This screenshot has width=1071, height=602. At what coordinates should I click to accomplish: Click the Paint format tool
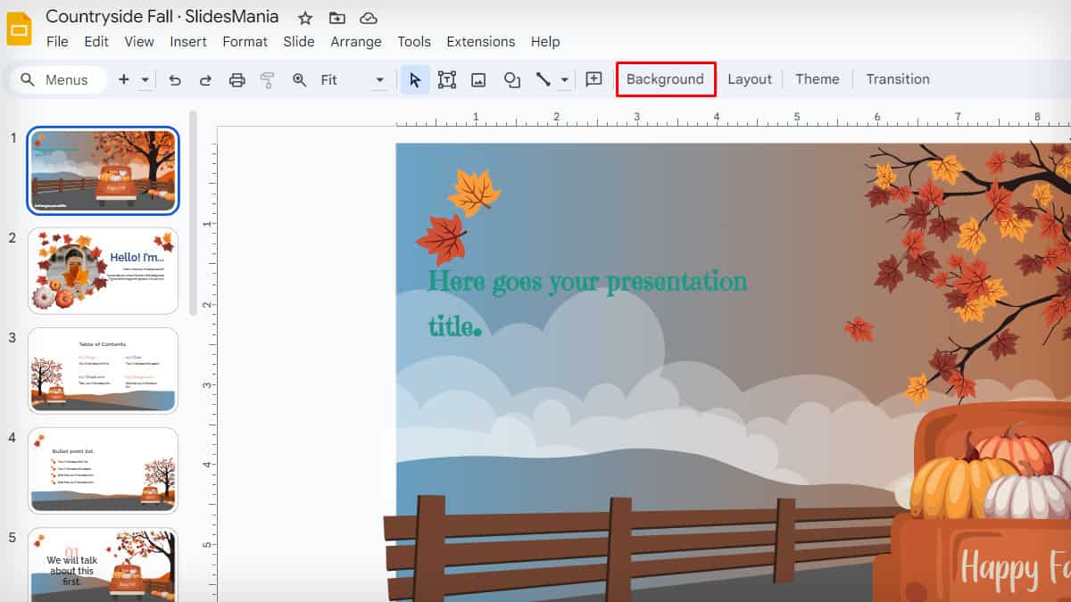(266, 79)
